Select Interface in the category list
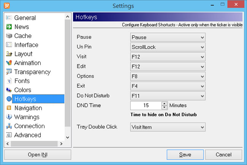The image size is (247, 165). [26, 45]
